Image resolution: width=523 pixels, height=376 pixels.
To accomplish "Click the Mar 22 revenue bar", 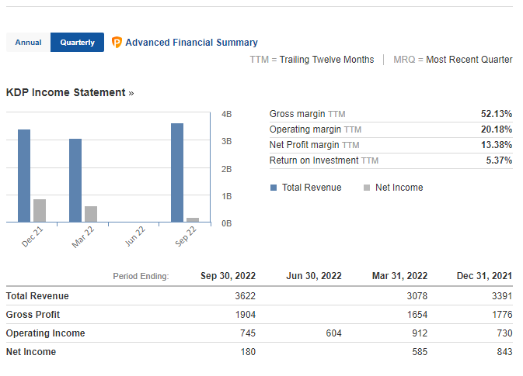I will coord(75,181).
